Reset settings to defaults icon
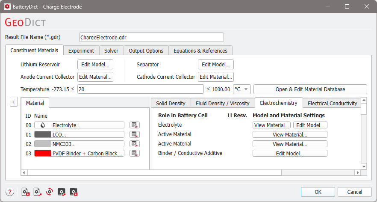The height and width of the screenshot is (202, 377). tap(50, 192)
